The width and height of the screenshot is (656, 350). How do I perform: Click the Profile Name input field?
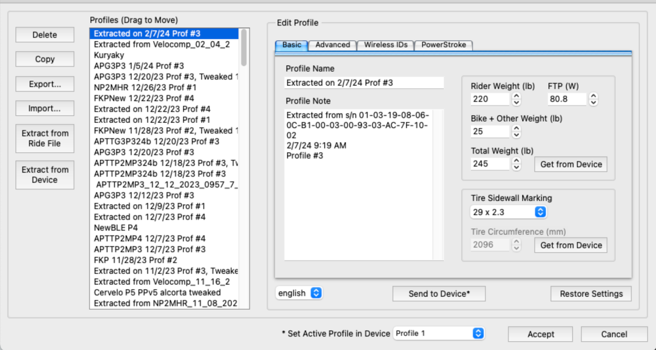coord(364,83)
